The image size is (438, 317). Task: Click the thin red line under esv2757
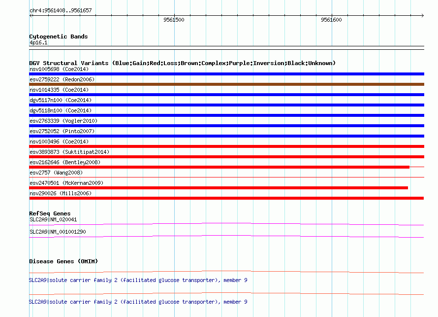226,177
